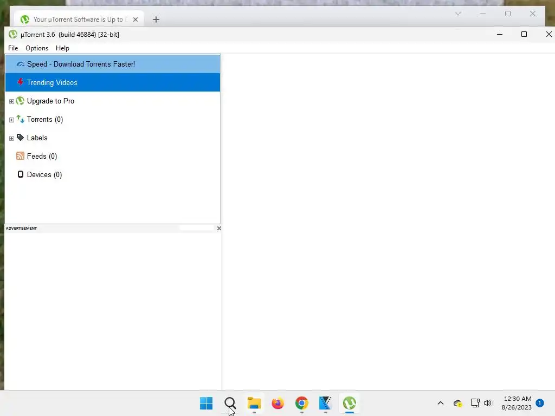555x416 pixels.
Task: Open the Windows Start menu
Action: coord(206,403)
